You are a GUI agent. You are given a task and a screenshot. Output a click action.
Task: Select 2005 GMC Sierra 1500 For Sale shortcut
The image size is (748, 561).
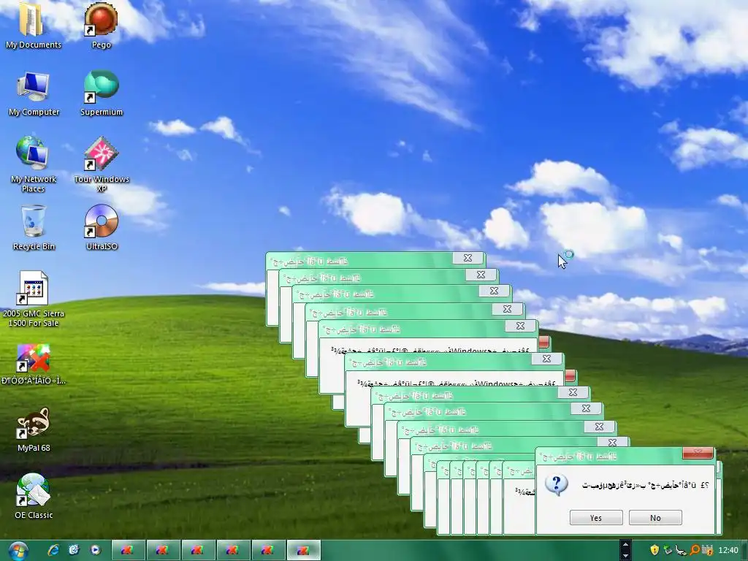point(32,288)
